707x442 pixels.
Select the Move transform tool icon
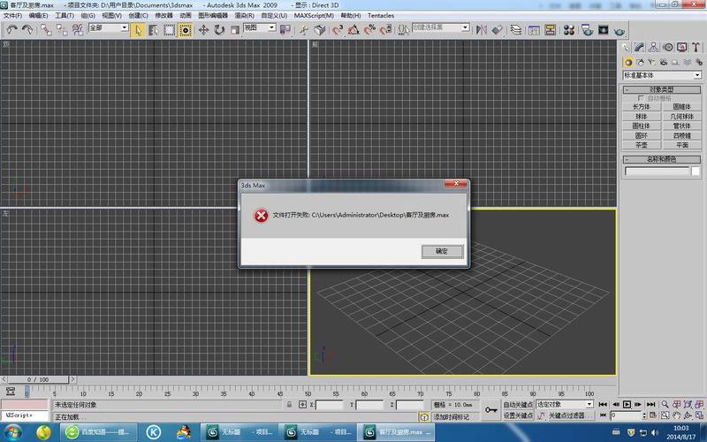(x=203, y=29)
